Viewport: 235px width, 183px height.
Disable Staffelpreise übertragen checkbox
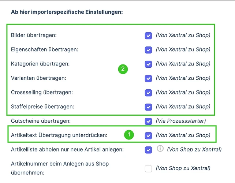[x=148, y=107]
